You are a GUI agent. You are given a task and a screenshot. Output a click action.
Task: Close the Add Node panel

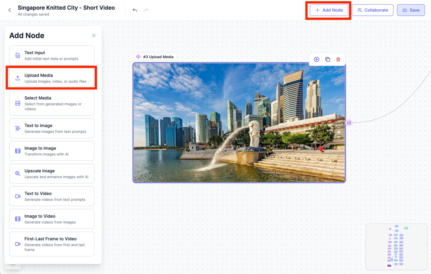point(94,36)
